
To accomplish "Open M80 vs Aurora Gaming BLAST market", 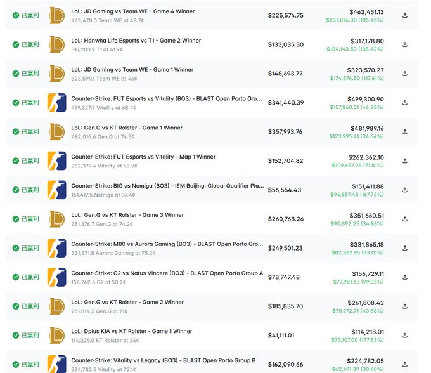I will point(167,244).
